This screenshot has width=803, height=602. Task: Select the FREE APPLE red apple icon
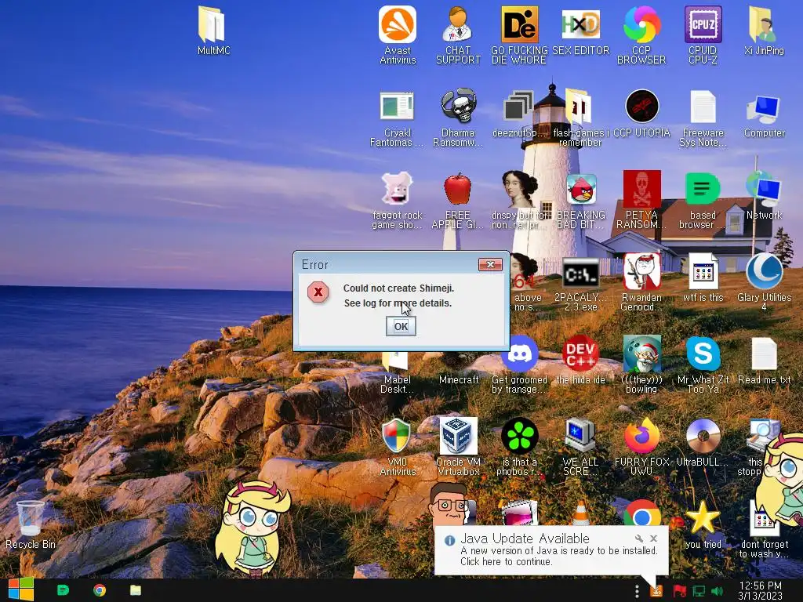(458, 189)
